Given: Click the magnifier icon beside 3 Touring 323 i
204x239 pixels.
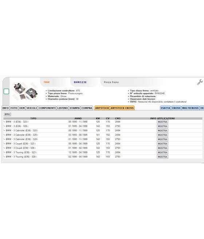Looking at the screenshot, I should point(4,153).
